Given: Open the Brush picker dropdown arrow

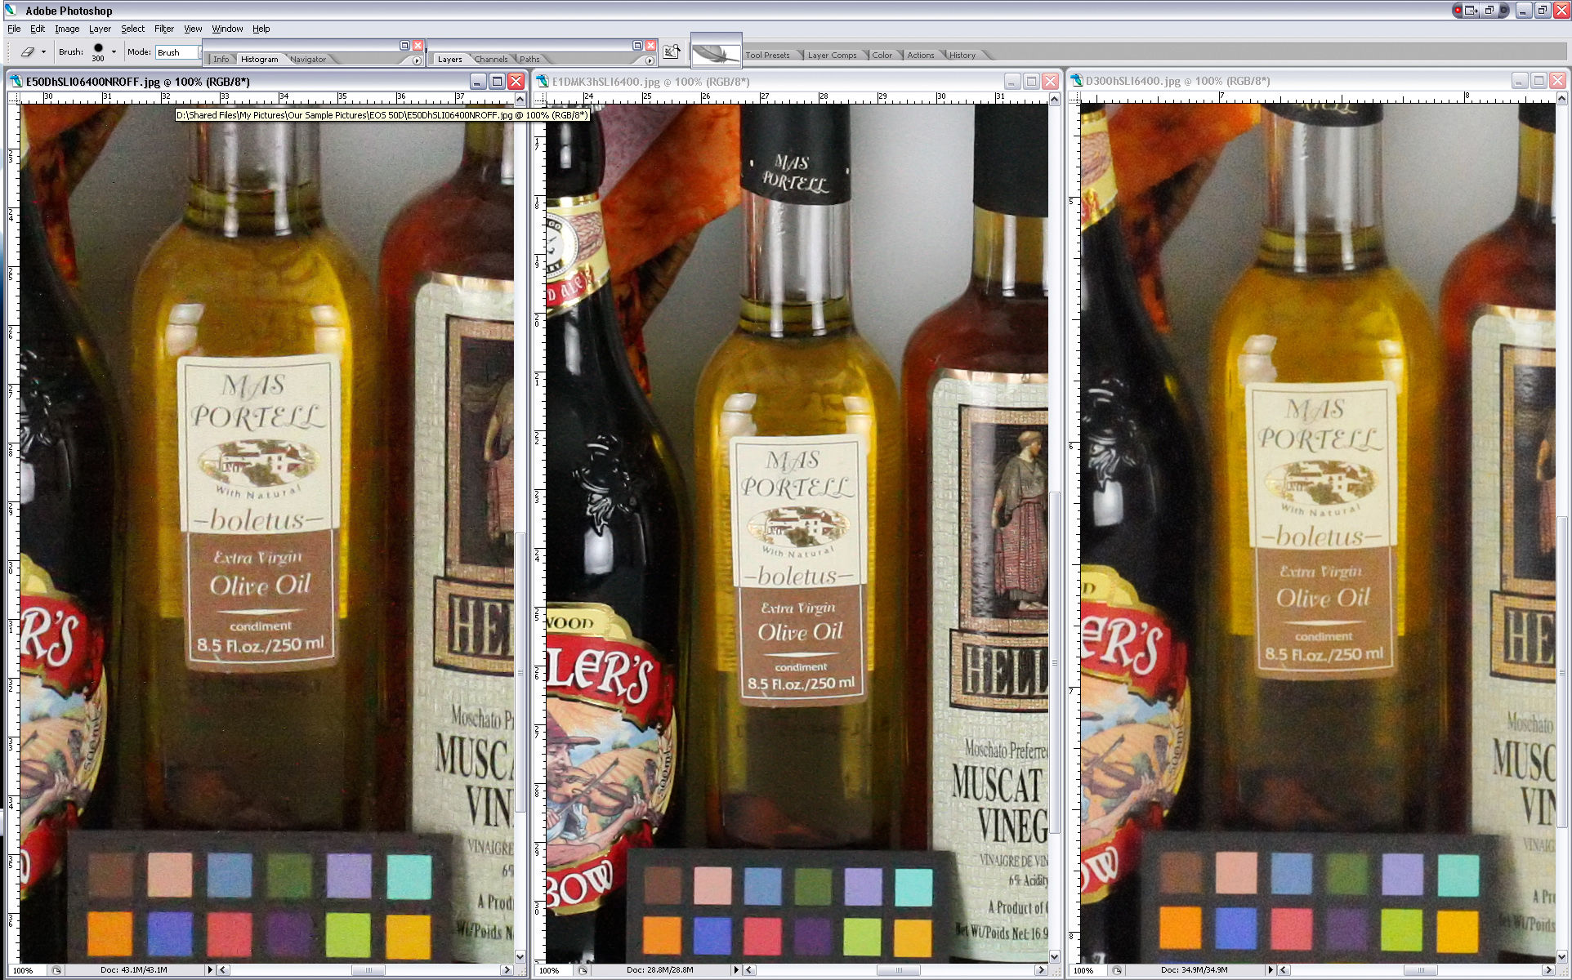Looking at the screenshot, I should point(114,52).
